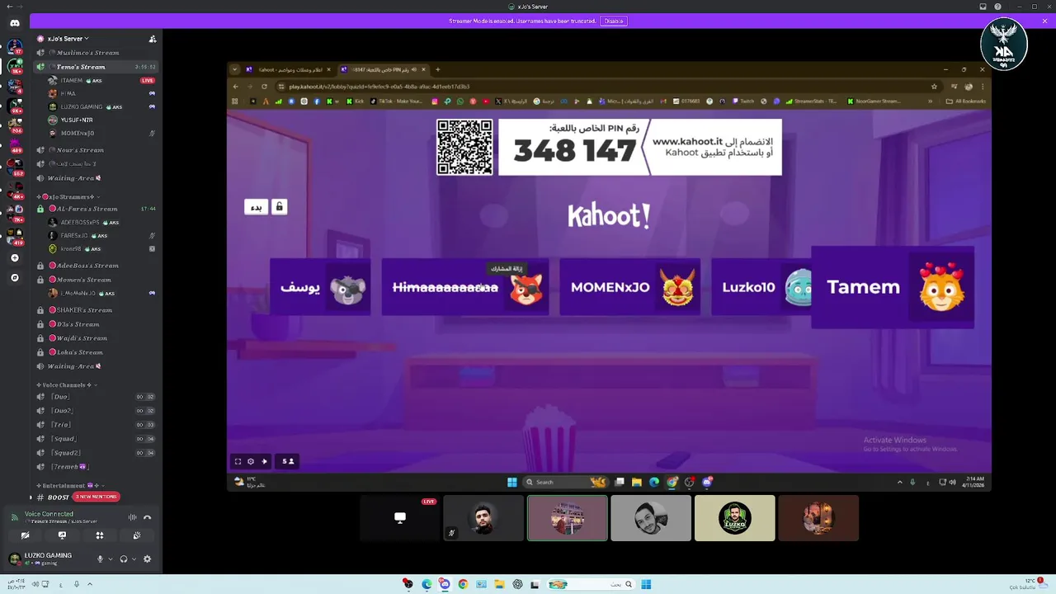This screenshot has height=594, width=1056.
Task: Select the Kahoot game PIN browser tab
Action: (x=384, y=69)
